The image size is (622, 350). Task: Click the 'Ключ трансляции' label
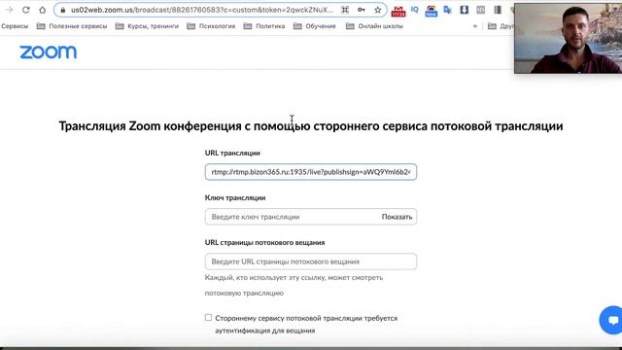click(235, 197)
